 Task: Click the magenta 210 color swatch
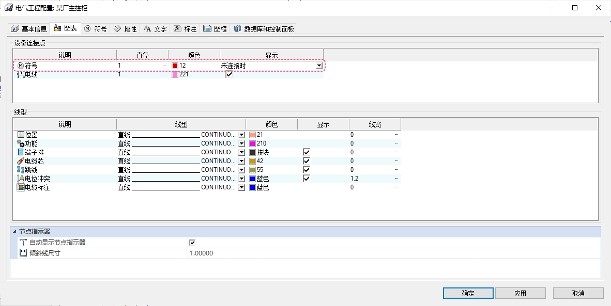coord(253,143)
